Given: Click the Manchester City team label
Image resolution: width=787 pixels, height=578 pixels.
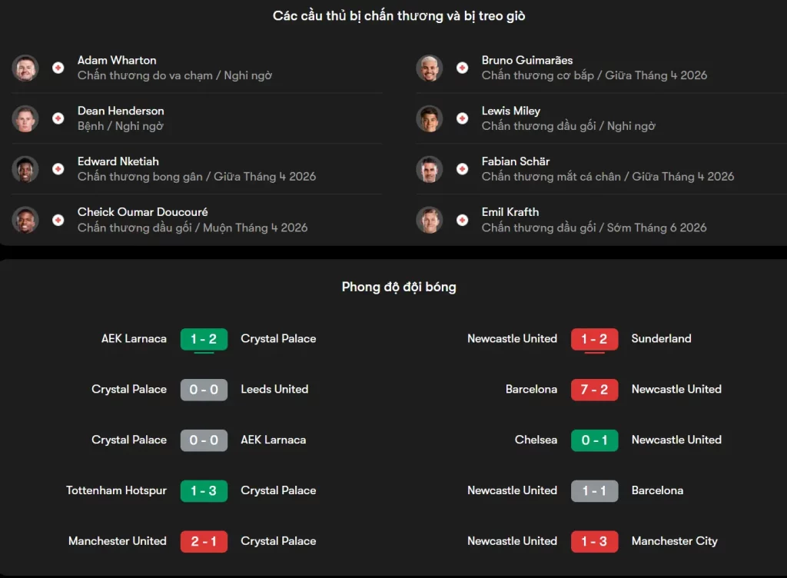Looking at the screenshot, I should point(674,541).
